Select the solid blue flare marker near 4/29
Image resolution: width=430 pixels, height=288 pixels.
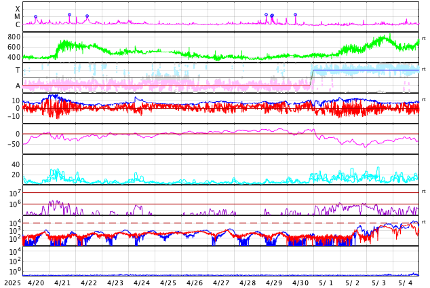point(272,16)
